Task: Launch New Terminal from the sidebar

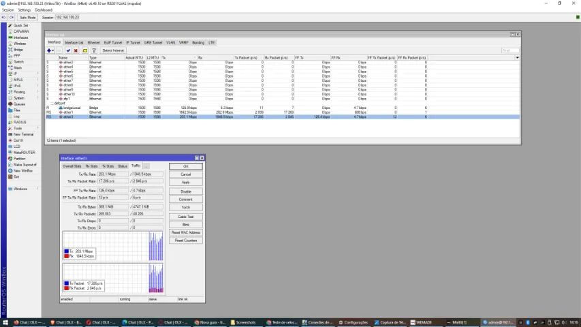Action: 23,134
